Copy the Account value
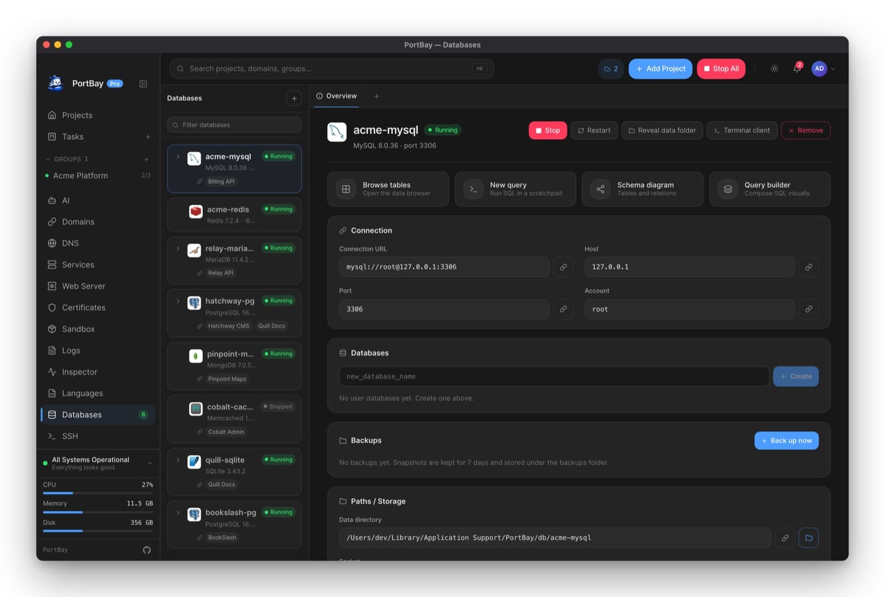The width and height of the screenshot is (885, 597). click(x=809, y=309)
